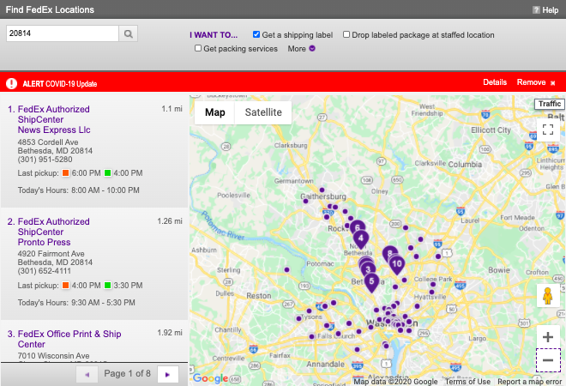566x386 pixels.
Task: Click the Page 1 of 8 indicator
Action: pyautogui.click(x=127, y=373)
